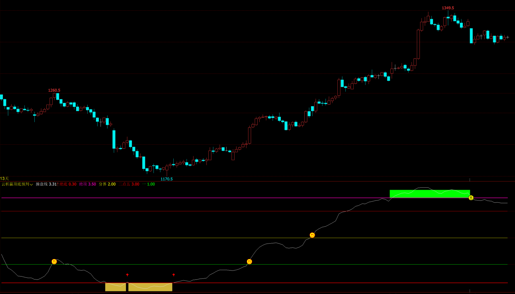Screen dimensions: 515x294
Task: Click the smiley marker below the 1260.5 peak
Action: (x=54, y=262)
